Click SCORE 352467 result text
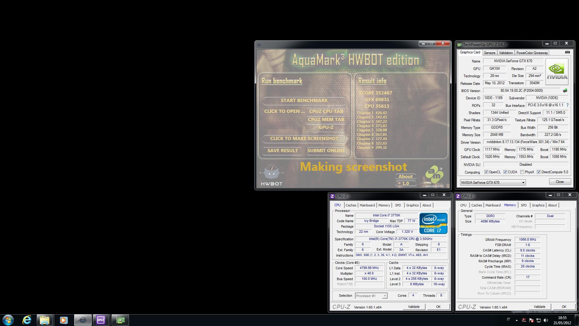The image size is (579, 326). pyautogui.click(x=375, y=93)
